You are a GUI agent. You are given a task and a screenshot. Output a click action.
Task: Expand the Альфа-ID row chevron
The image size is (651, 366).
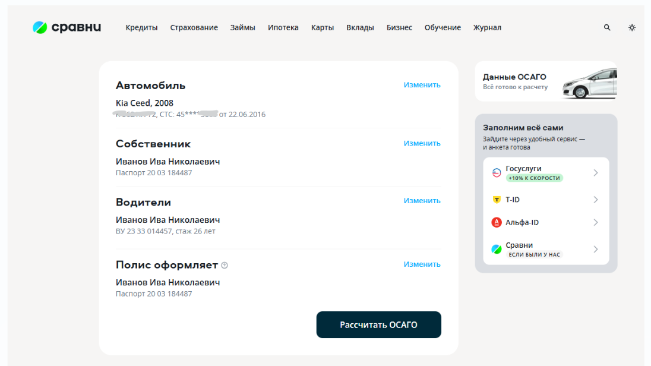pyautogui.click(x=596, y=222)
